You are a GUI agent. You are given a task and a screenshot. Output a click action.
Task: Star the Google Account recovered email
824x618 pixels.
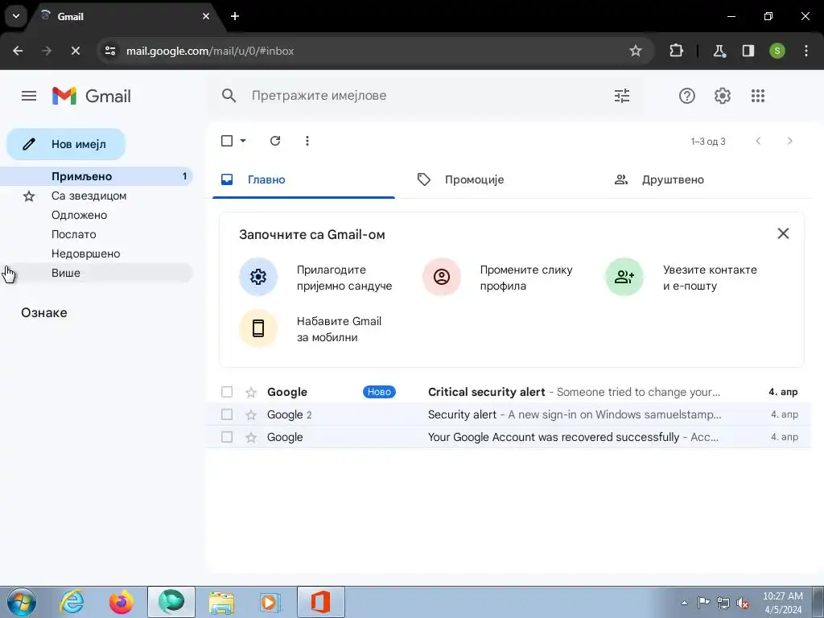251,437
